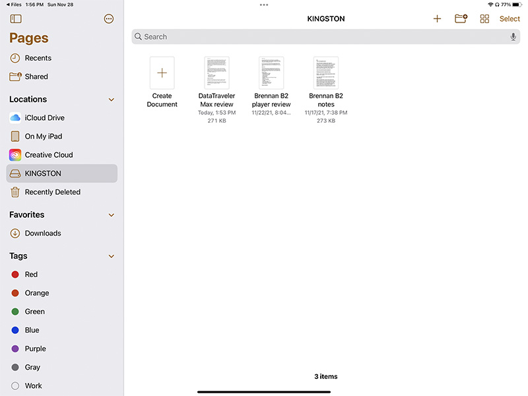Open the Recently Deleted trash icon
The height and width of the screenshot is (396, 528).
(x=15, y=192)
